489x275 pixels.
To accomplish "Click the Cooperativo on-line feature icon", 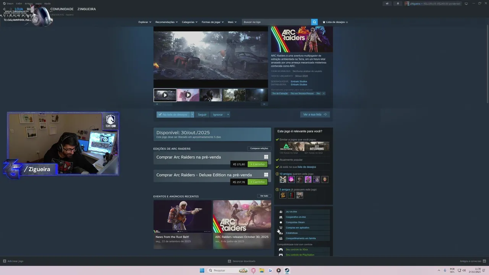I will [281, 217].
